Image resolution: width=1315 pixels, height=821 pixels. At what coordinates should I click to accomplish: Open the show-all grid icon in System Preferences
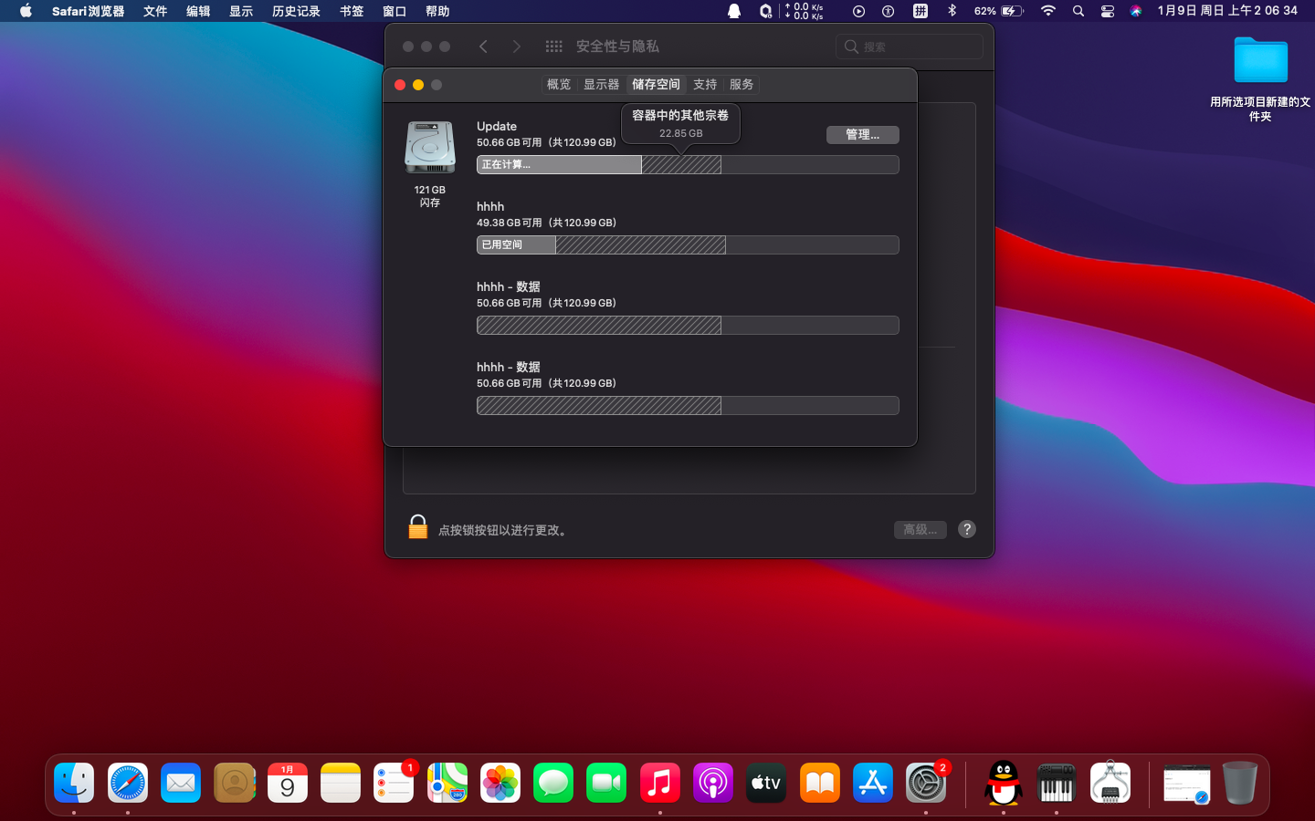553,47
